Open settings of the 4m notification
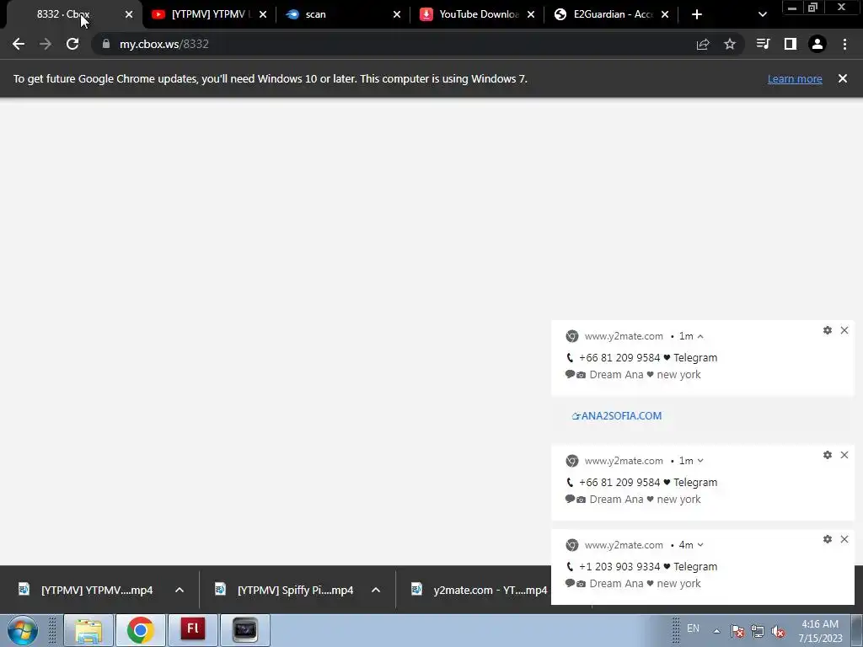Image resolution: width=863 pixels, height=647 pixels. [x=828, y=539]
